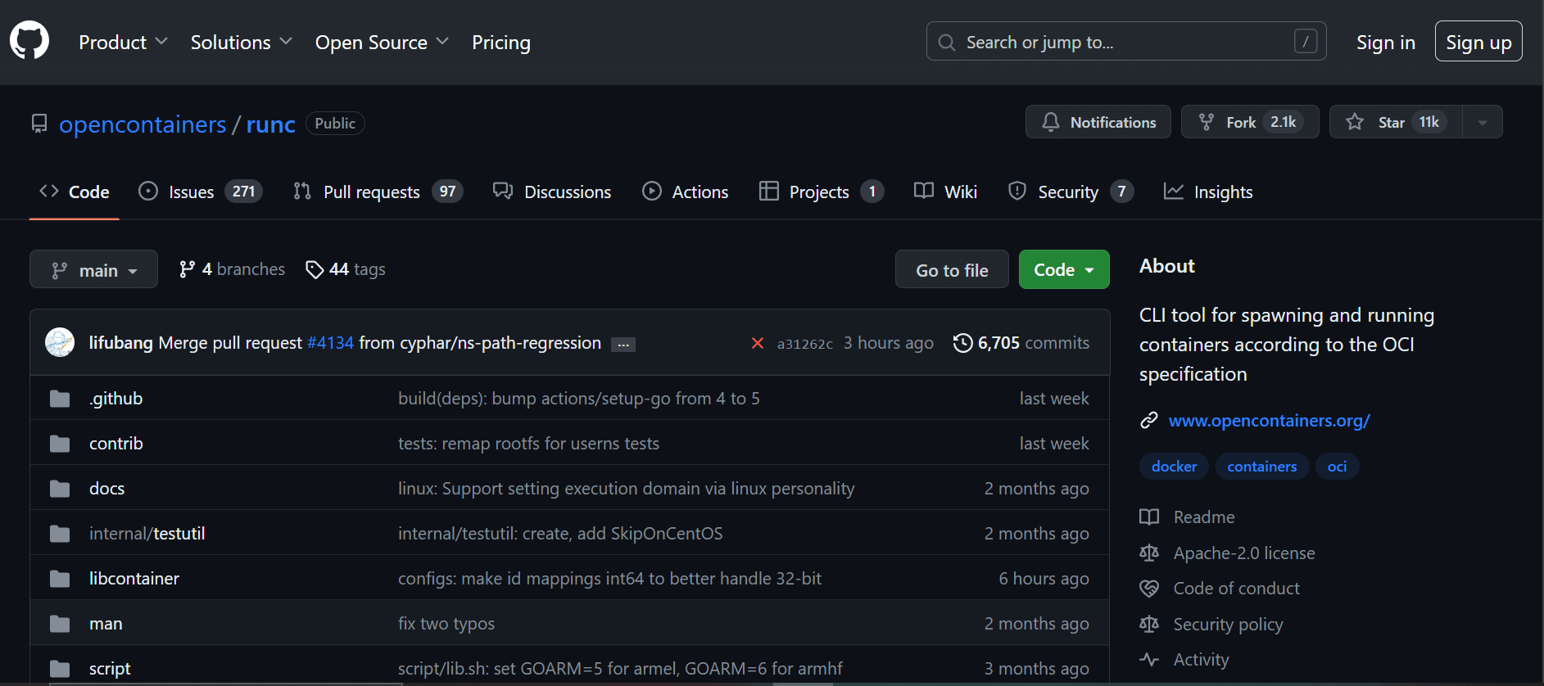Open the main branch selector dropdown
The width and height of the screenshot is (1544, 686).
(93, 269)
